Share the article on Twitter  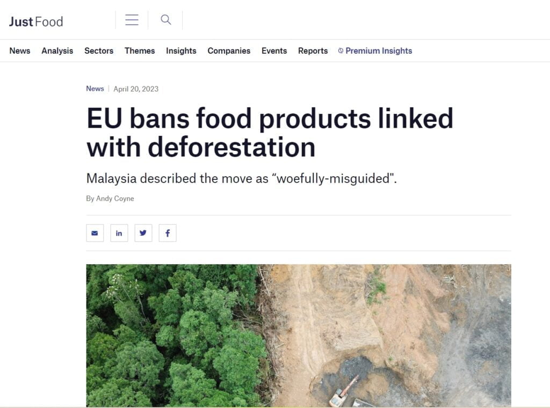pos(143,232)
